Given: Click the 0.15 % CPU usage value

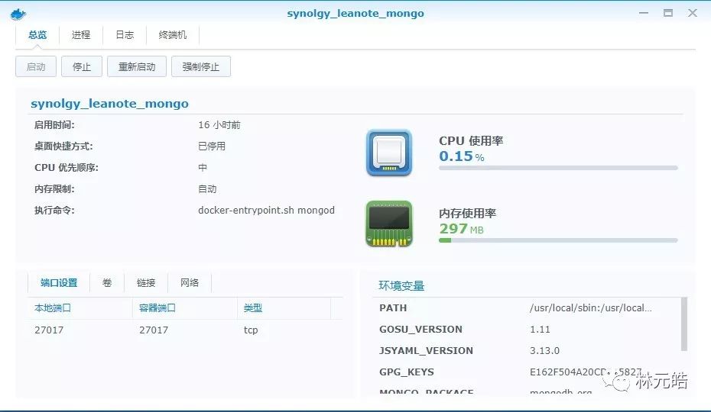Looking at the screenshot, I should coord(462,156).
